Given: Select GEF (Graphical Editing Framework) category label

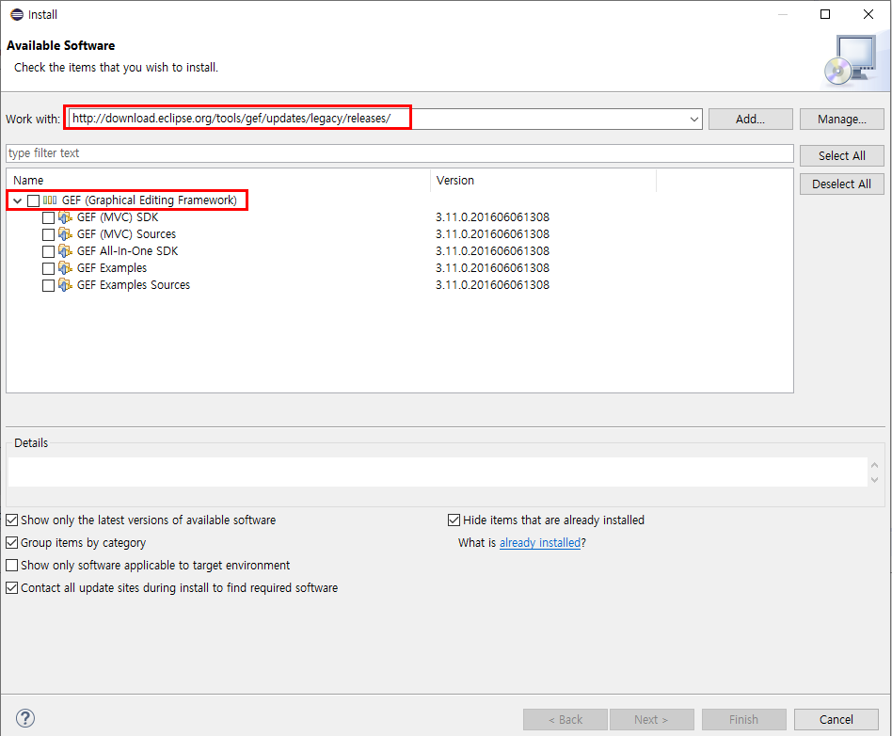Looking at the screenshot, I should [149, 200].
